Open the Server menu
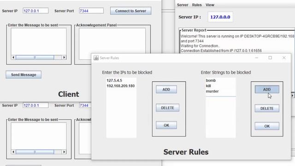 (183, 5)
